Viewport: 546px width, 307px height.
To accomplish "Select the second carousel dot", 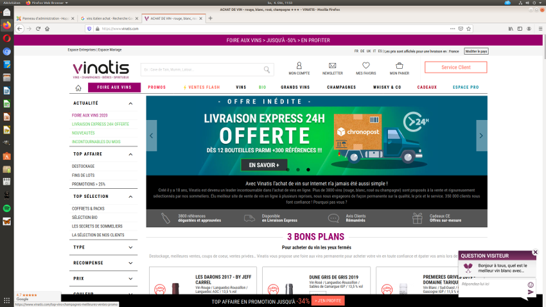I will 298,170.
